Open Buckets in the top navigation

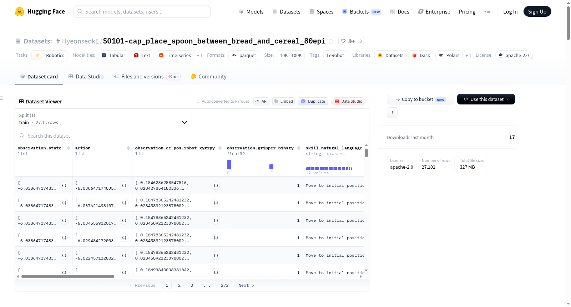tap(362, 11)
